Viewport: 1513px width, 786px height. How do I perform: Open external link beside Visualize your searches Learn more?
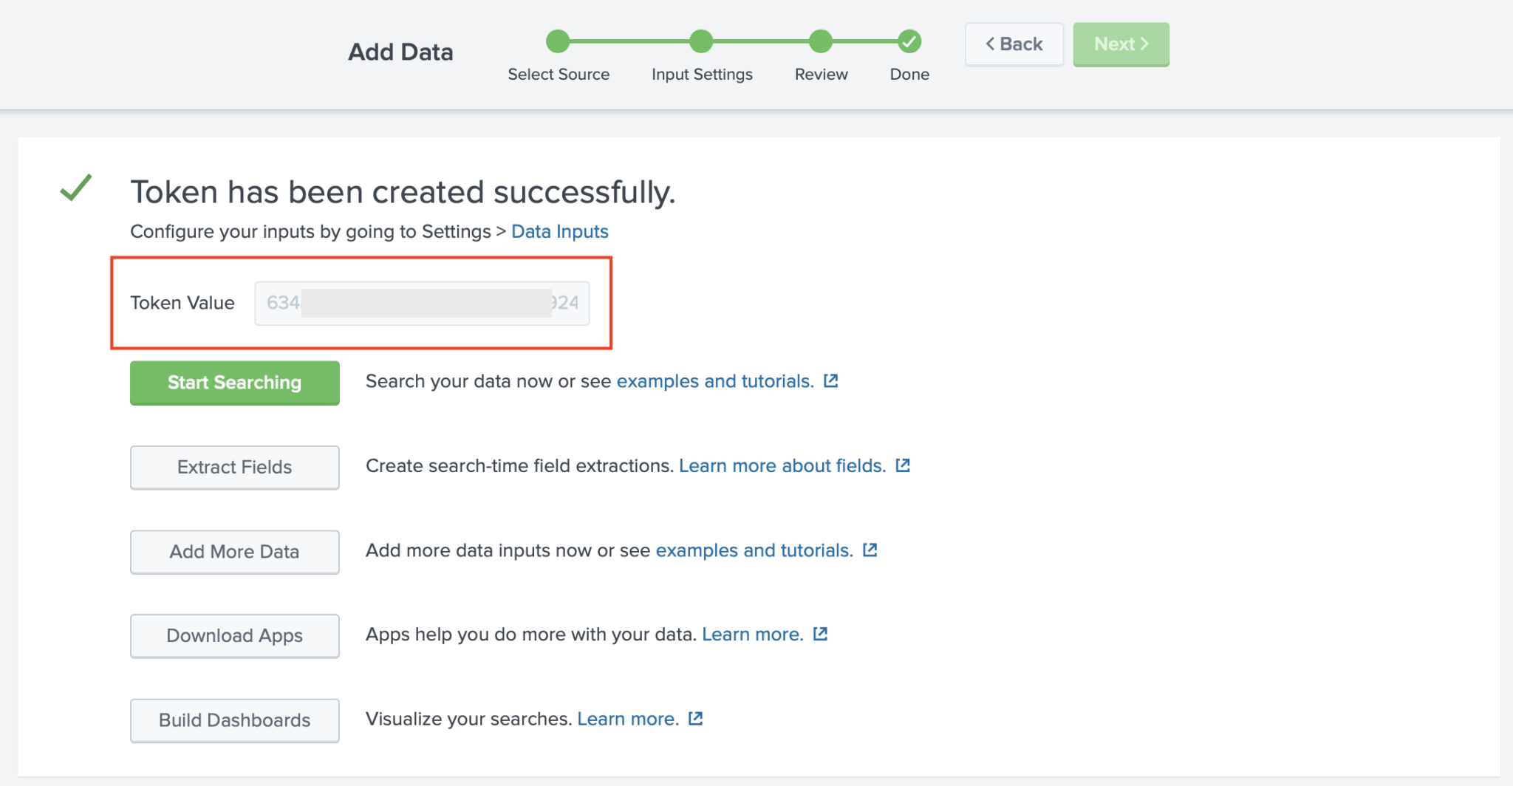[695, 718]
